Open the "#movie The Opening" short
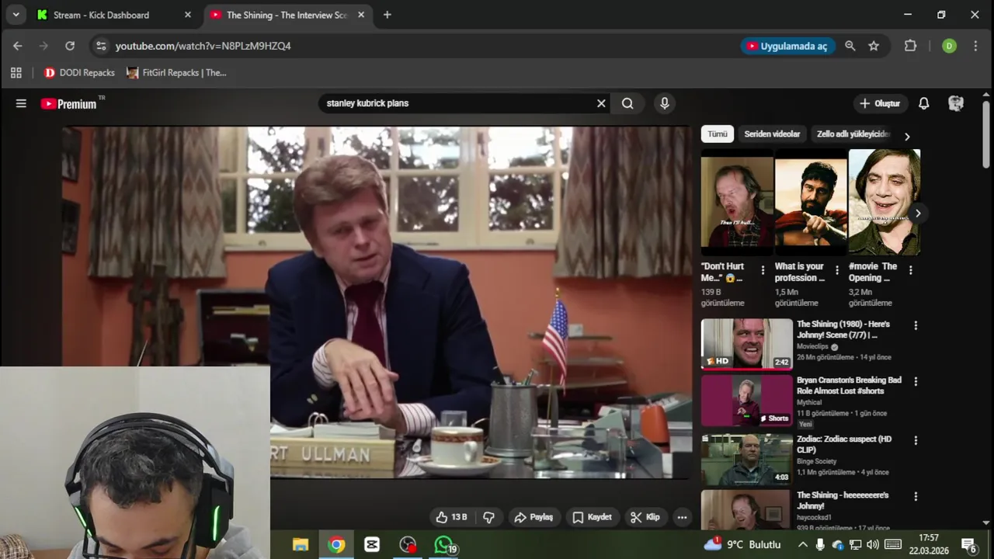 885,202
